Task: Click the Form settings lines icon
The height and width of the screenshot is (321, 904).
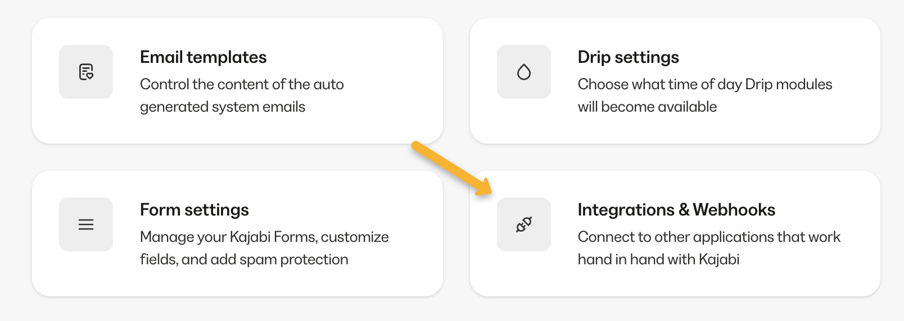Action: [x=86, y=224]
